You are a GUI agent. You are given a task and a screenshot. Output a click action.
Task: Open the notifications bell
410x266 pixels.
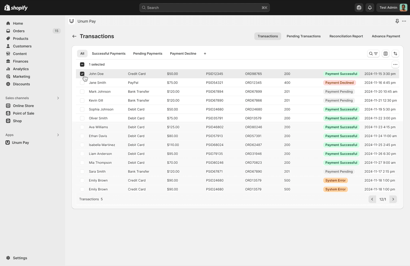(370, 8)
